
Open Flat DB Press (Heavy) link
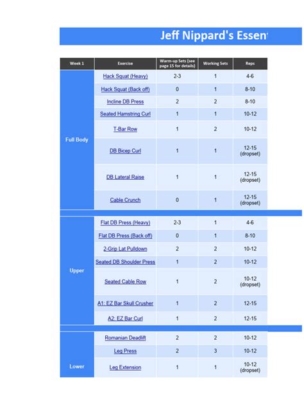pos(125,222)
